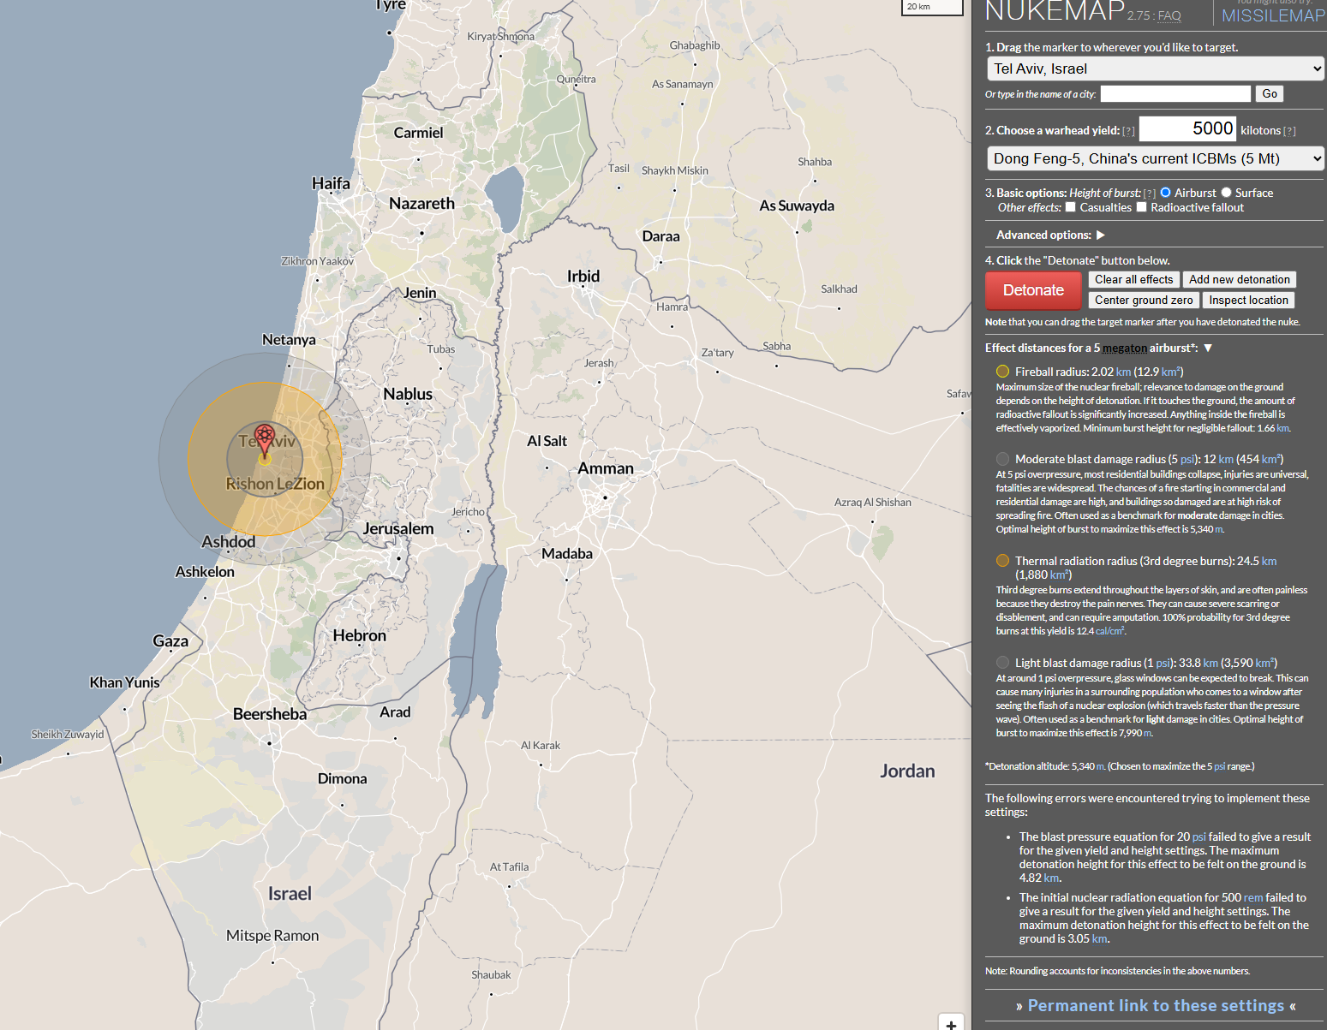Enable the Radioactive fallout checkbox
Viewport: 1327px width, 1030px height.
1141,207
